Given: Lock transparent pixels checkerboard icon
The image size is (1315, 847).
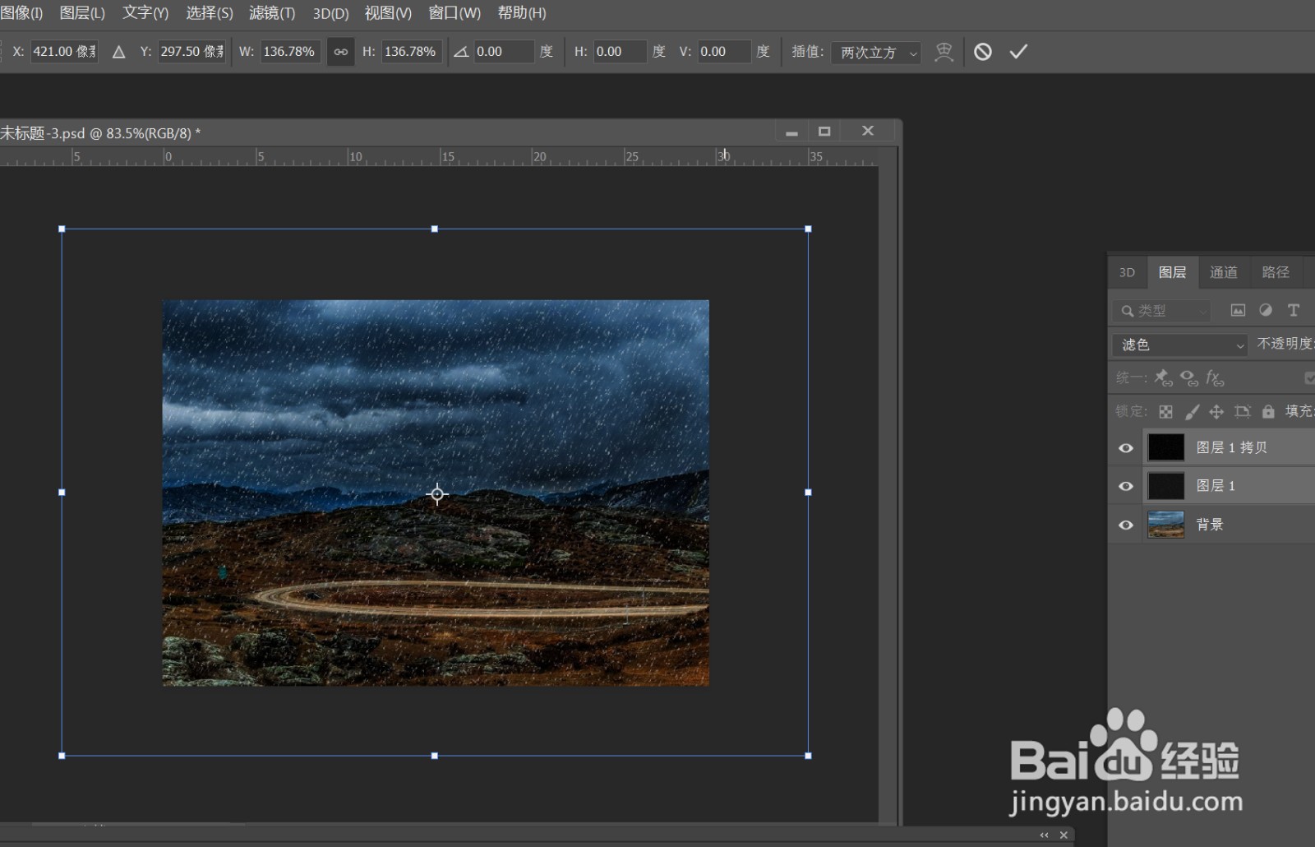Looking at the screenshot, I should 1165,411.
